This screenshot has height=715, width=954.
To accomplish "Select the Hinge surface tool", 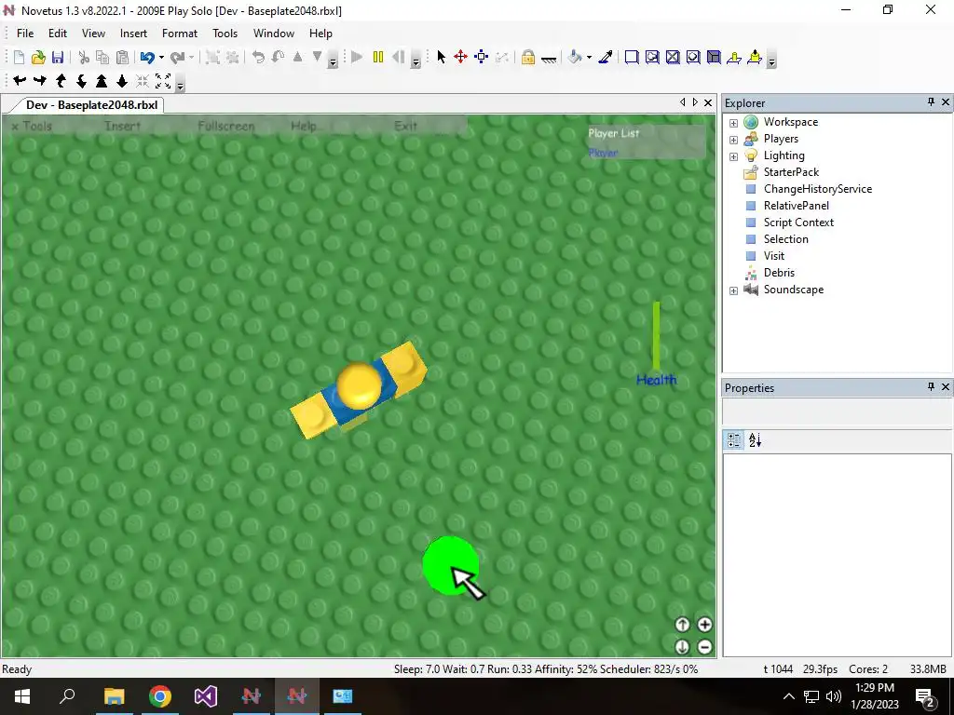I will 734,57.
